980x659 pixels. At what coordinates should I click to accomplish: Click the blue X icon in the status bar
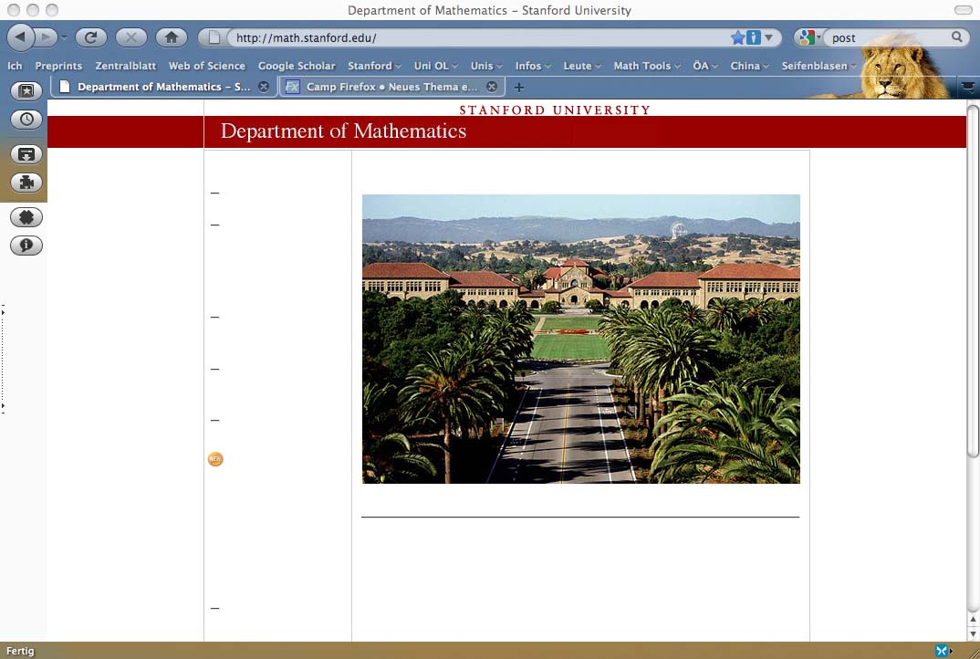[x=942, y=651]
